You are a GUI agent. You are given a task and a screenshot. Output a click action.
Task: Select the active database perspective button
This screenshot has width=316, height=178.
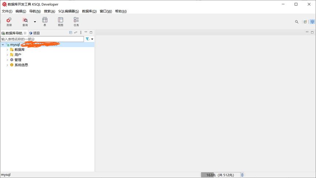click(x=312, y=22)
